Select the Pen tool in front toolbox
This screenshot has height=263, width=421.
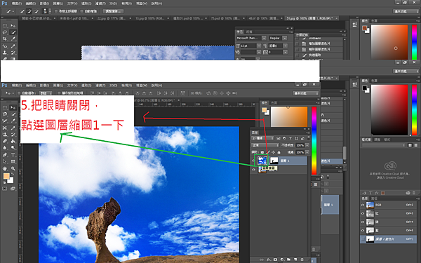5,155
